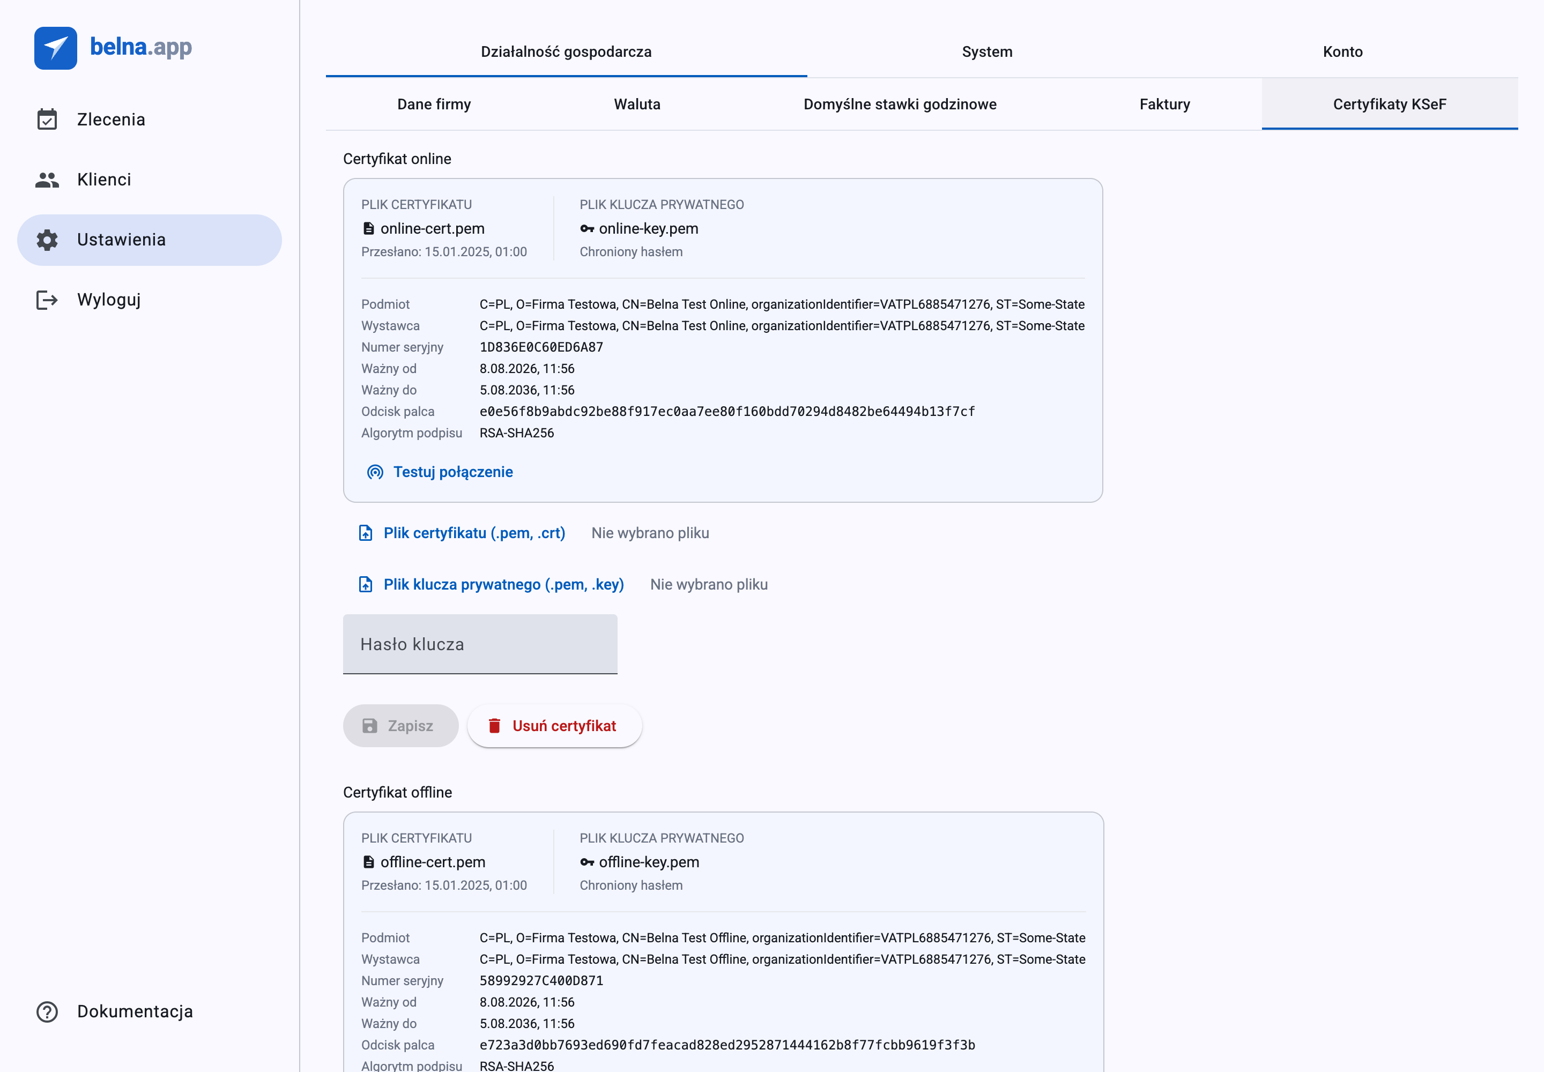Click online Algorytm podpisu value RSA-SHA256
The image size is (1544, 1072).
click(517, 433)
